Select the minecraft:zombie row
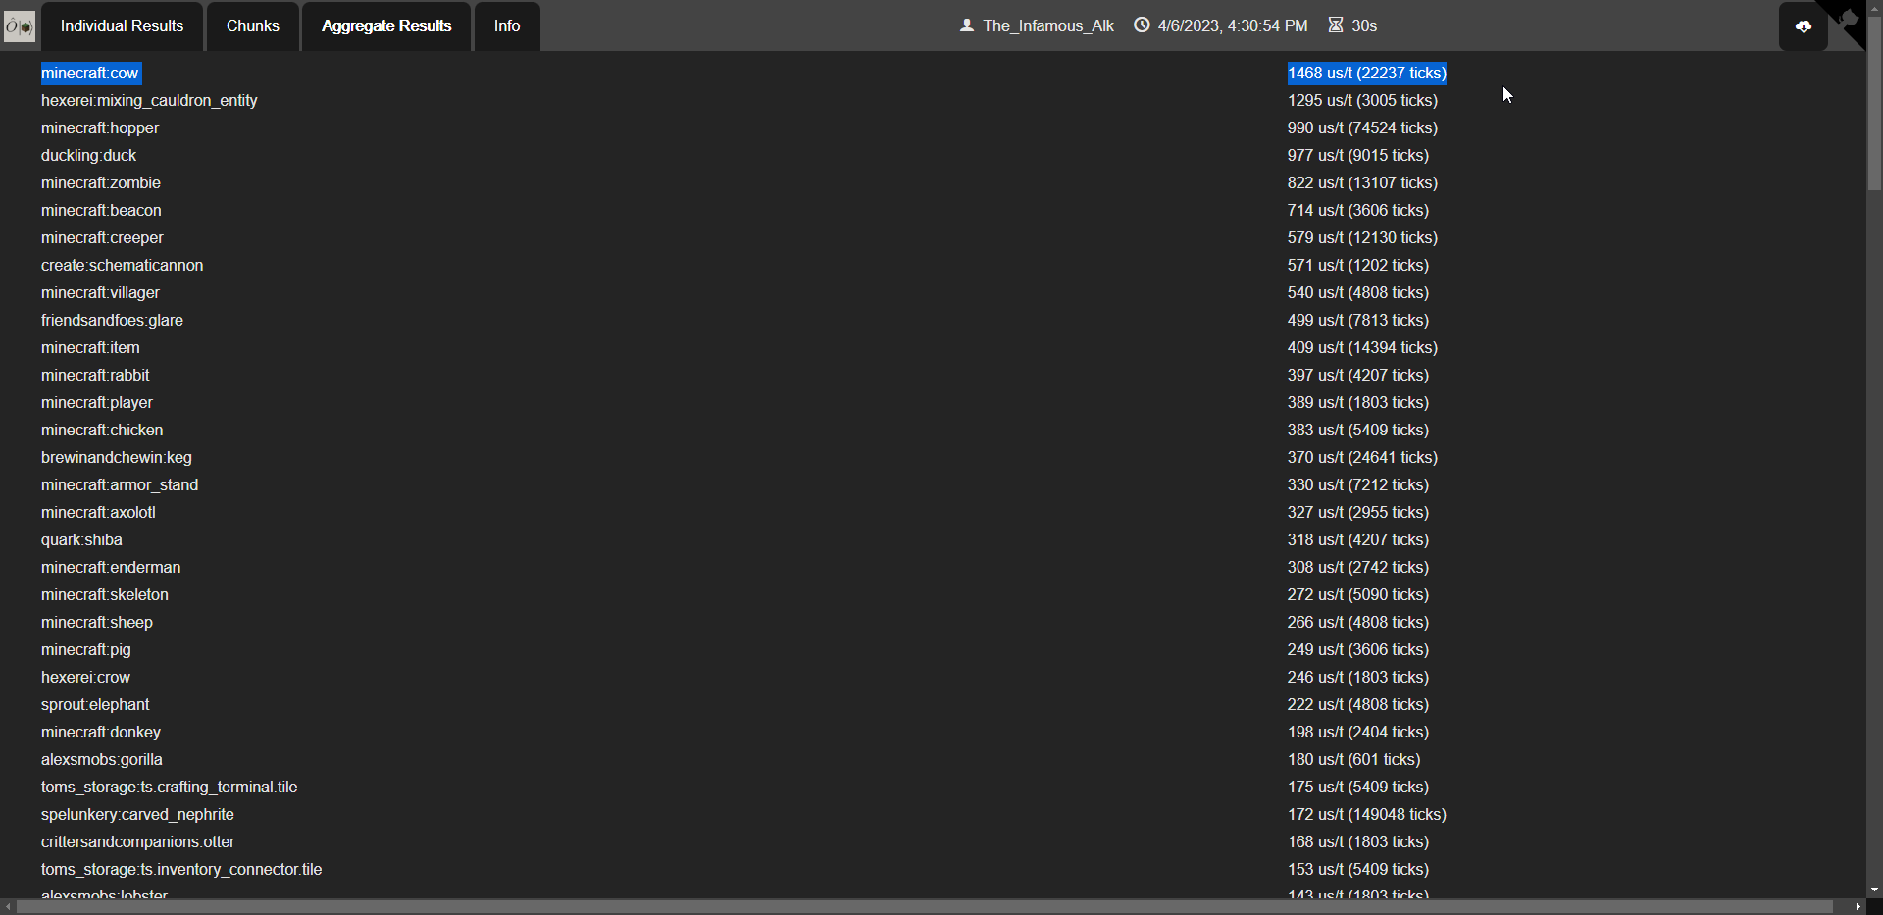The height and width of the screenshot is (915, 1883). click(x=101, y=183)
